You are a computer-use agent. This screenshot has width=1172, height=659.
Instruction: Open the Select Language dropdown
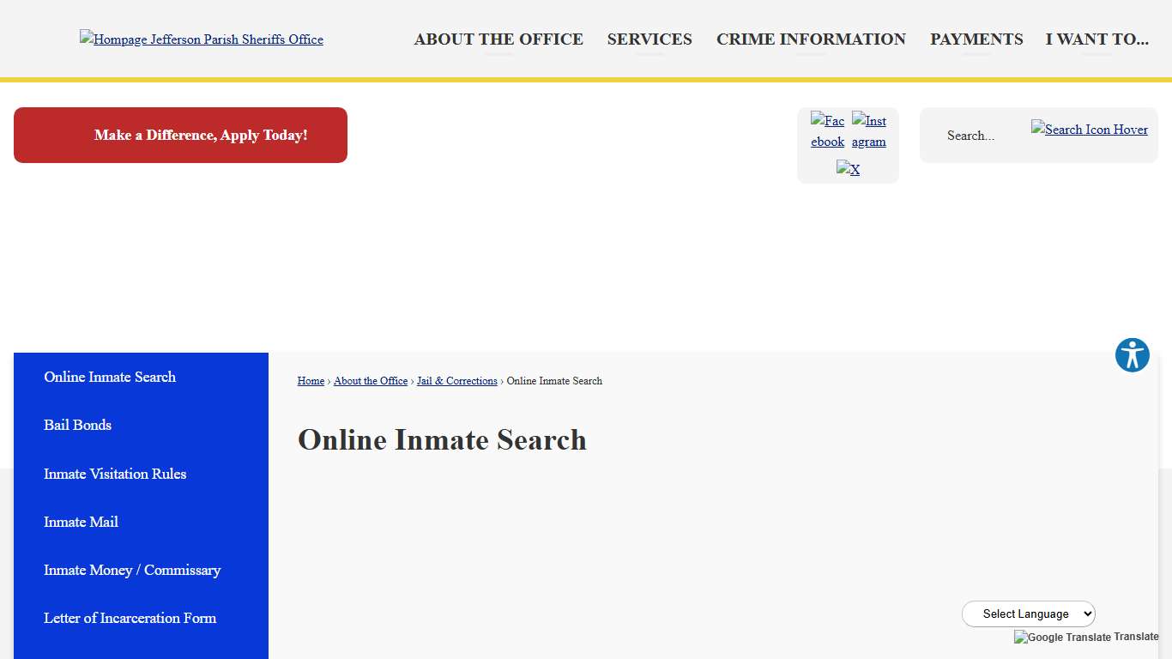coord(1028,614)
